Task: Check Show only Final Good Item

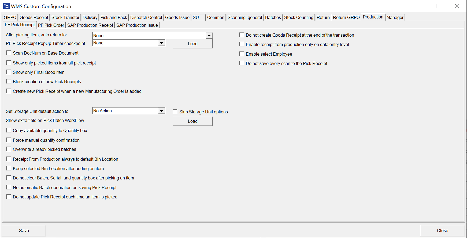Action: pos(9,72)
